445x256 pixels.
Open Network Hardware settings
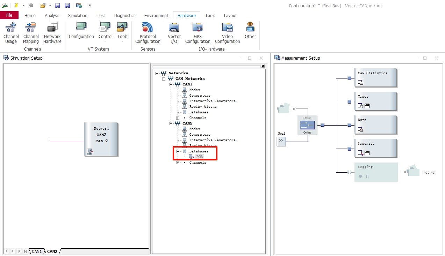pos(52,32)
